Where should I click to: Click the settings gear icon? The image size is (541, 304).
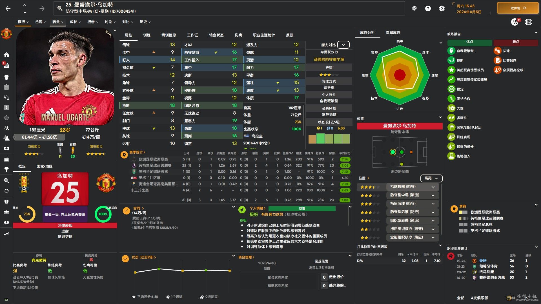tap(442, 8)
